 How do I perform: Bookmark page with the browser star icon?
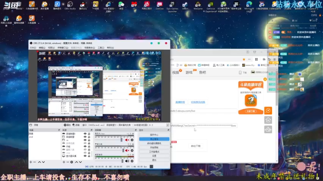[244, 59]
